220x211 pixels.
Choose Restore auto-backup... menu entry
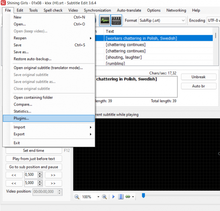click(x=32, y=59)
